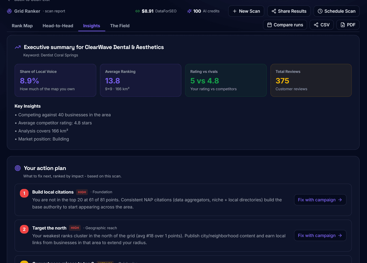Click the 'Geographic reach' tag label
This screenshot has width=367, height=263.
[101, 228]
